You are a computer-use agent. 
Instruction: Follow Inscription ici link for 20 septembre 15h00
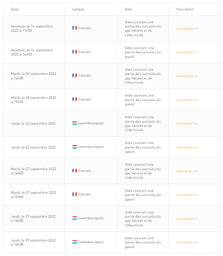tap(187, 100)
